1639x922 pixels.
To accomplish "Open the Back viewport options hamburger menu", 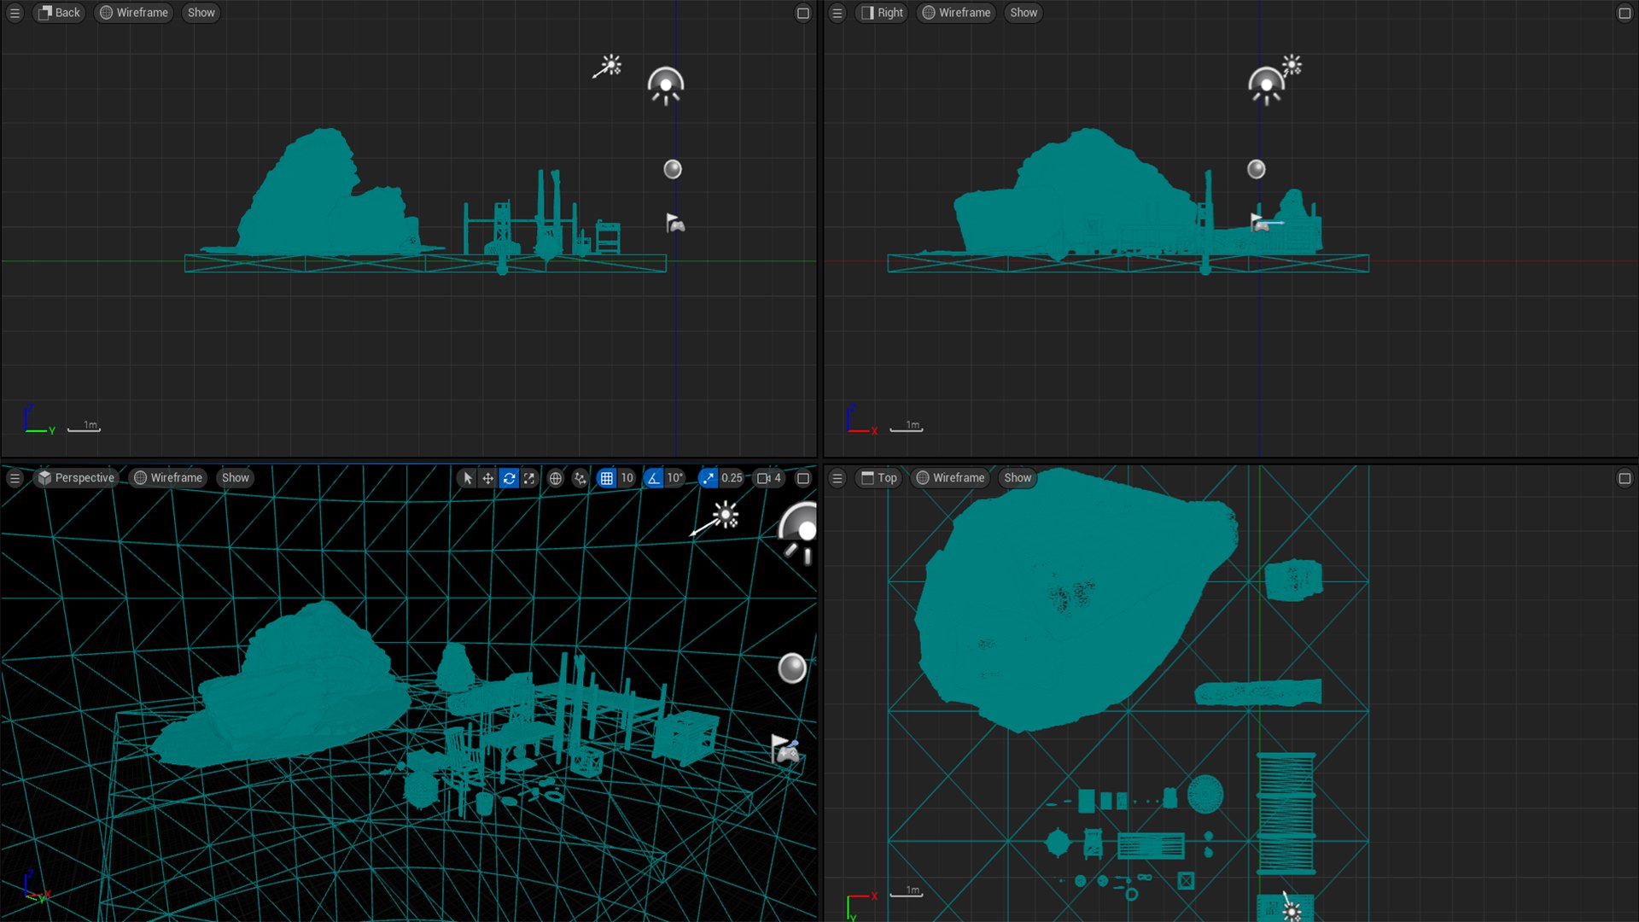I will click(x=15, y=13).
